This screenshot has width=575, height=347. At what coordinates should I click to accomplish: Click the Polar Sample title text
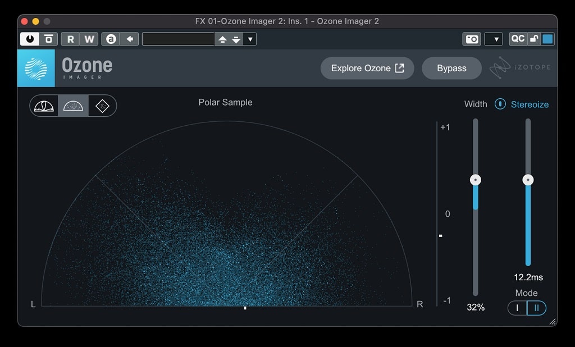click(x=225, y=102)
